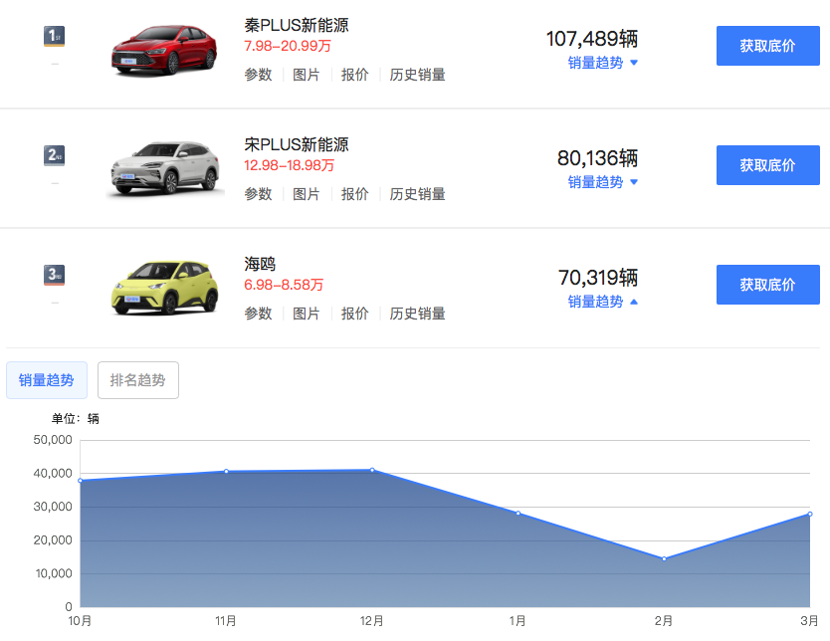
Task: Click the 2nd rank badge icon
Action: (54, 155)
